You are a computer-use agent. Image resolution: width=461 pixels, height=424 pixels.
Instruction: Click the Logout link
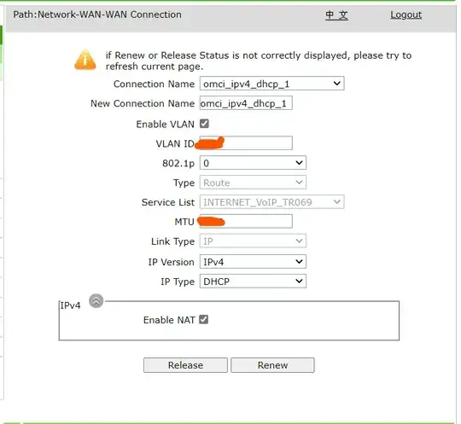[x=406, y=15]
